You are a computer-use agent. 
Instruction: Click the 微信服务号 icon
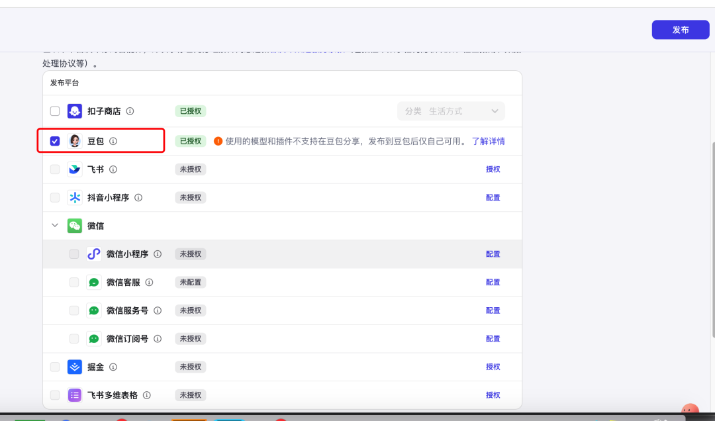[94, 310]
